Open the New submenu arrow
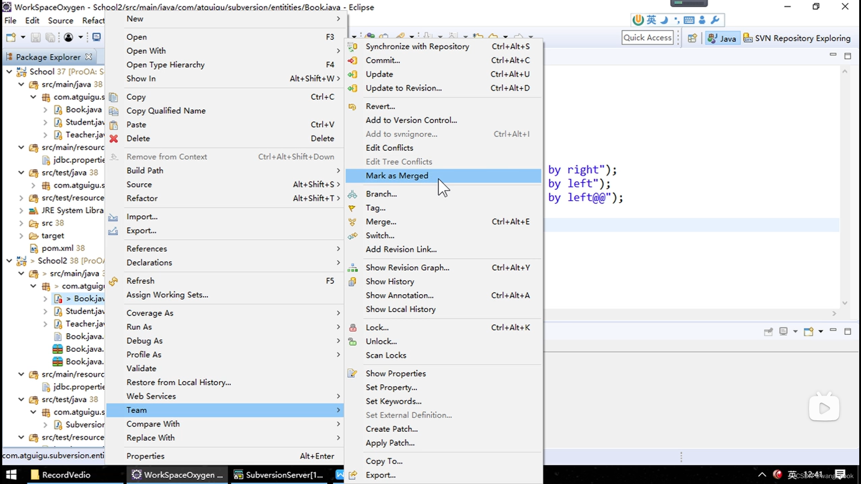Viewport: 861px width, 484px height. (x=338, y=18)
